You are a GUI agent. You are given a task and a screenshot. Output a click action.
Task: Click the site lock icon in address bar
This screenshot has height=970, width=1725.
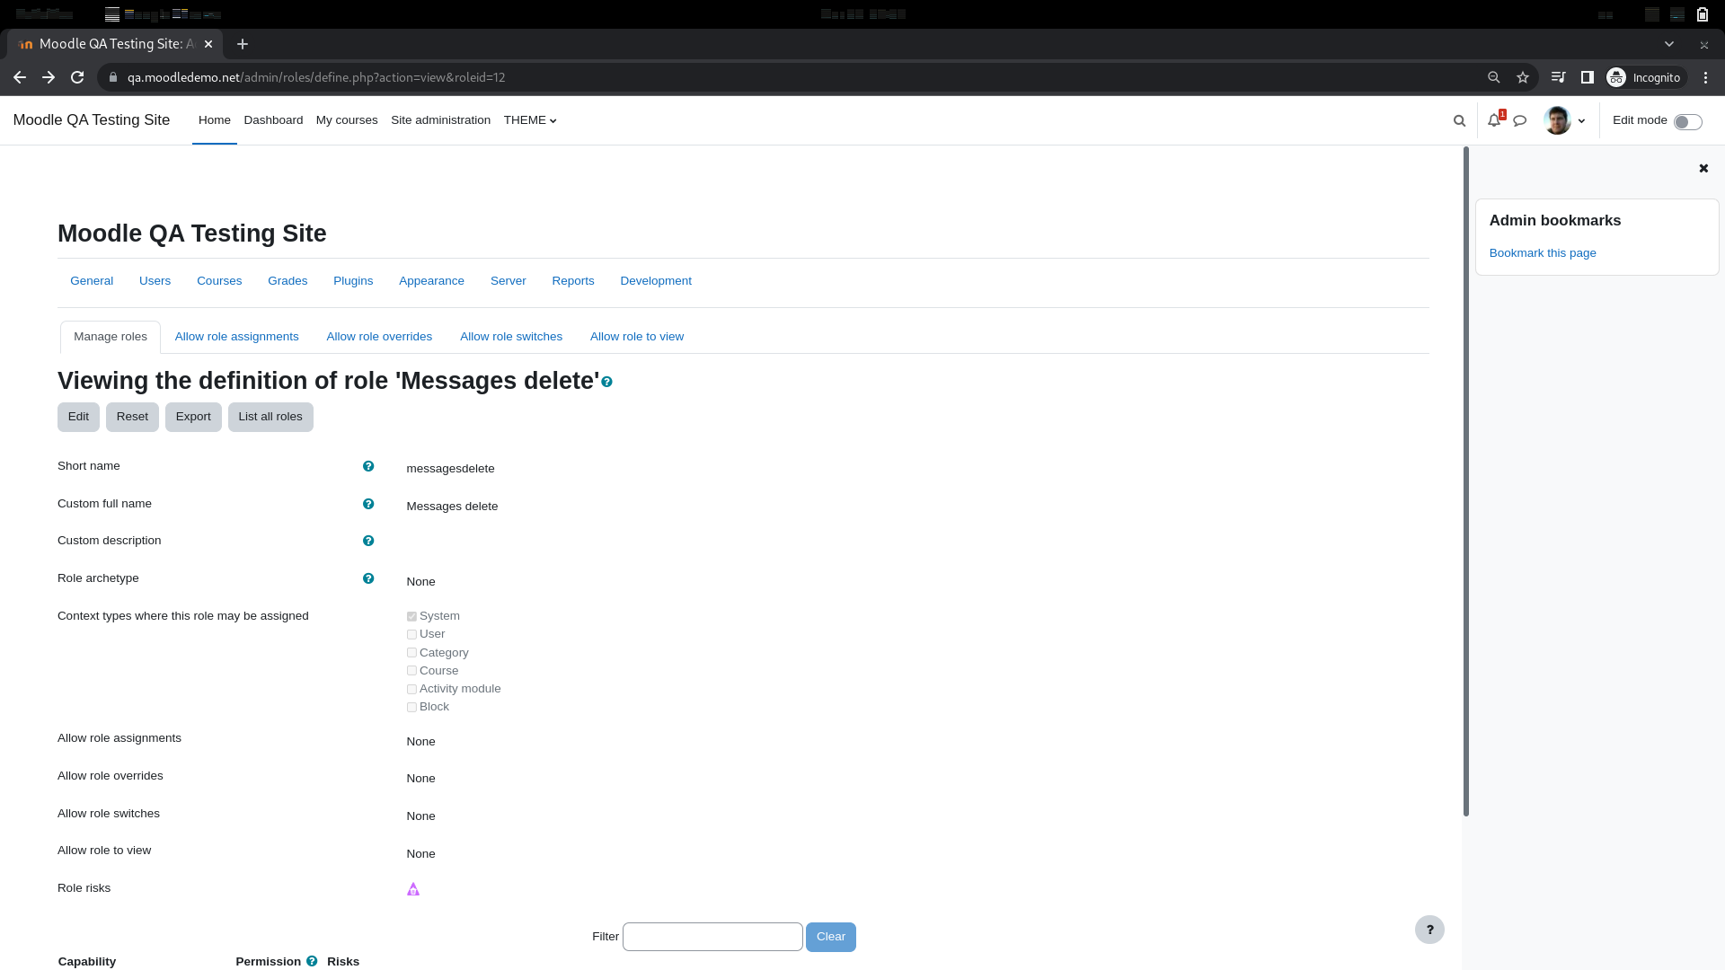tap(113, 77)
